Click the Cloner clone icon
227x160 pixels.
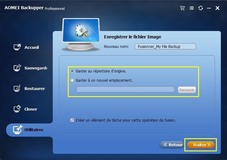tap(17, 109)
